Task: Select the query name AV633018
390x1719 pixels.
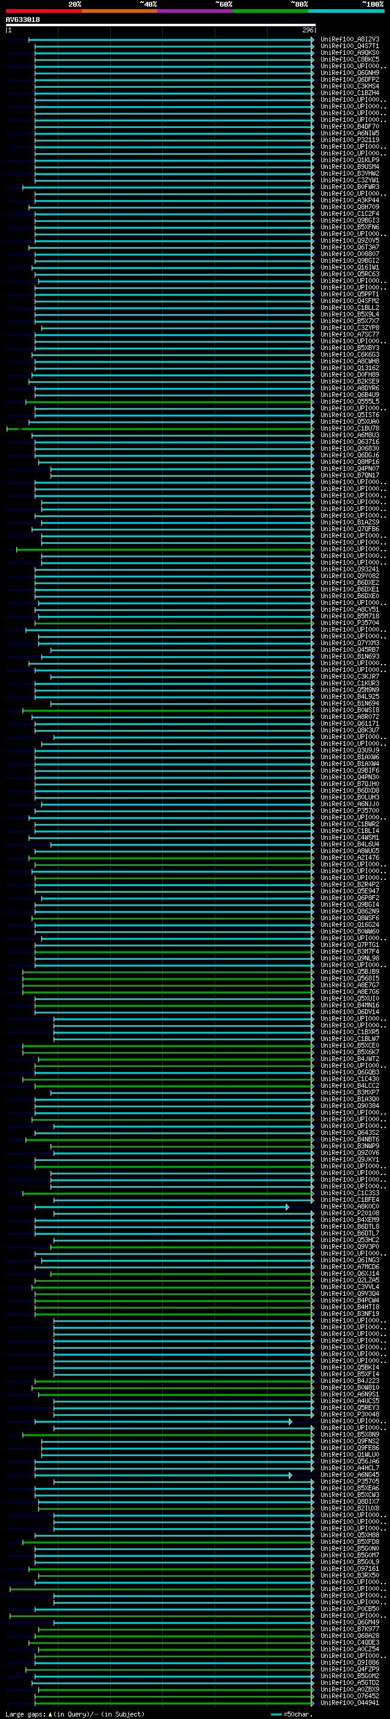Action: click(x=23, y=20)
